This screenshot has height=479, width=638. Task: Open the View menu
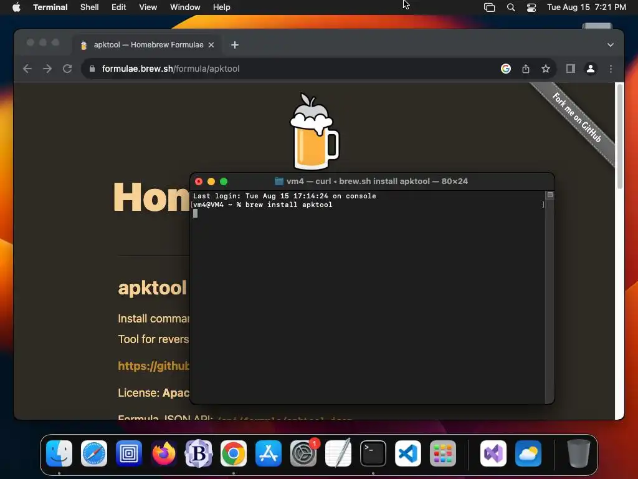point(148,7)
